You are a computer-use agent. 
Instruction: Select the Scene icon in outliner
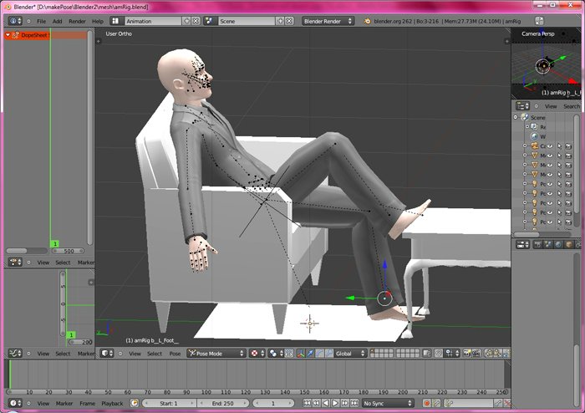524,117
